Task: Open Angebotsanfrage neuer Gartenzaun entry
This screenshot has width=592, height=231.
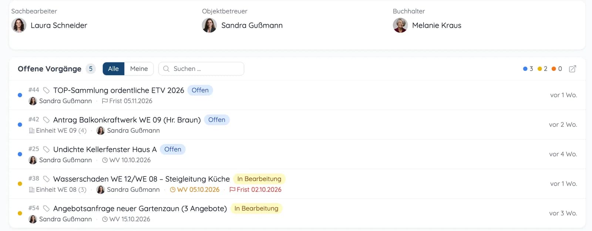Action: (140, 208)
